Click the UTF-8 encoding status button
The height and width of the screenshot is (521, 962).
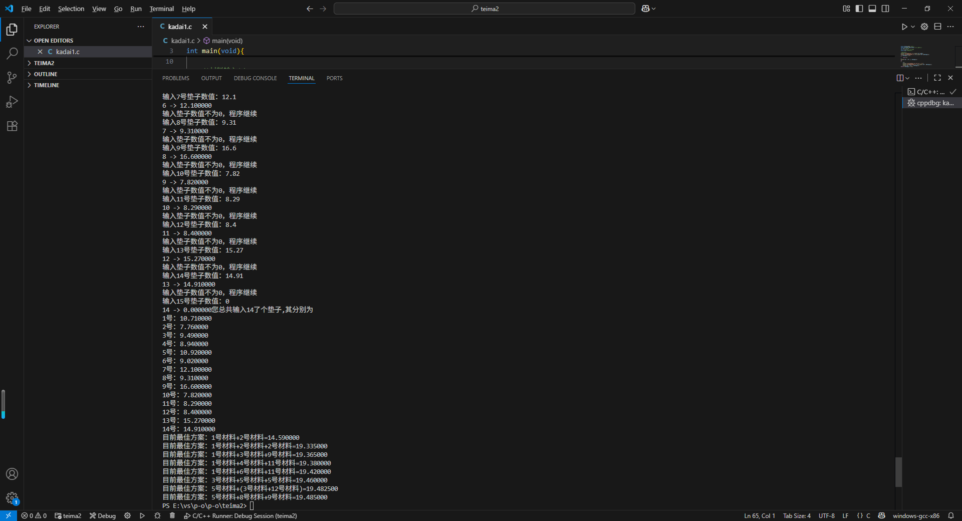click(827, 515)
